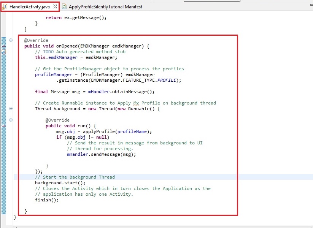Image resolution: width=313 pixels, height=228 pixels.
Task: Close the HandlerActivity.java editor tab
Action: click(x=55, y=6)
